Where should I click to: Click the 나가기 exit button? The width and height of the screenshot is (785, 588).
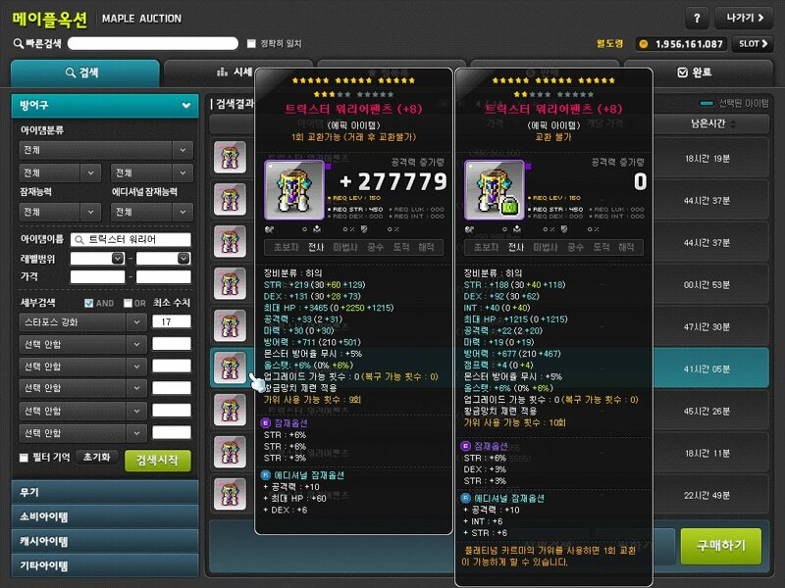coord(744,19)
